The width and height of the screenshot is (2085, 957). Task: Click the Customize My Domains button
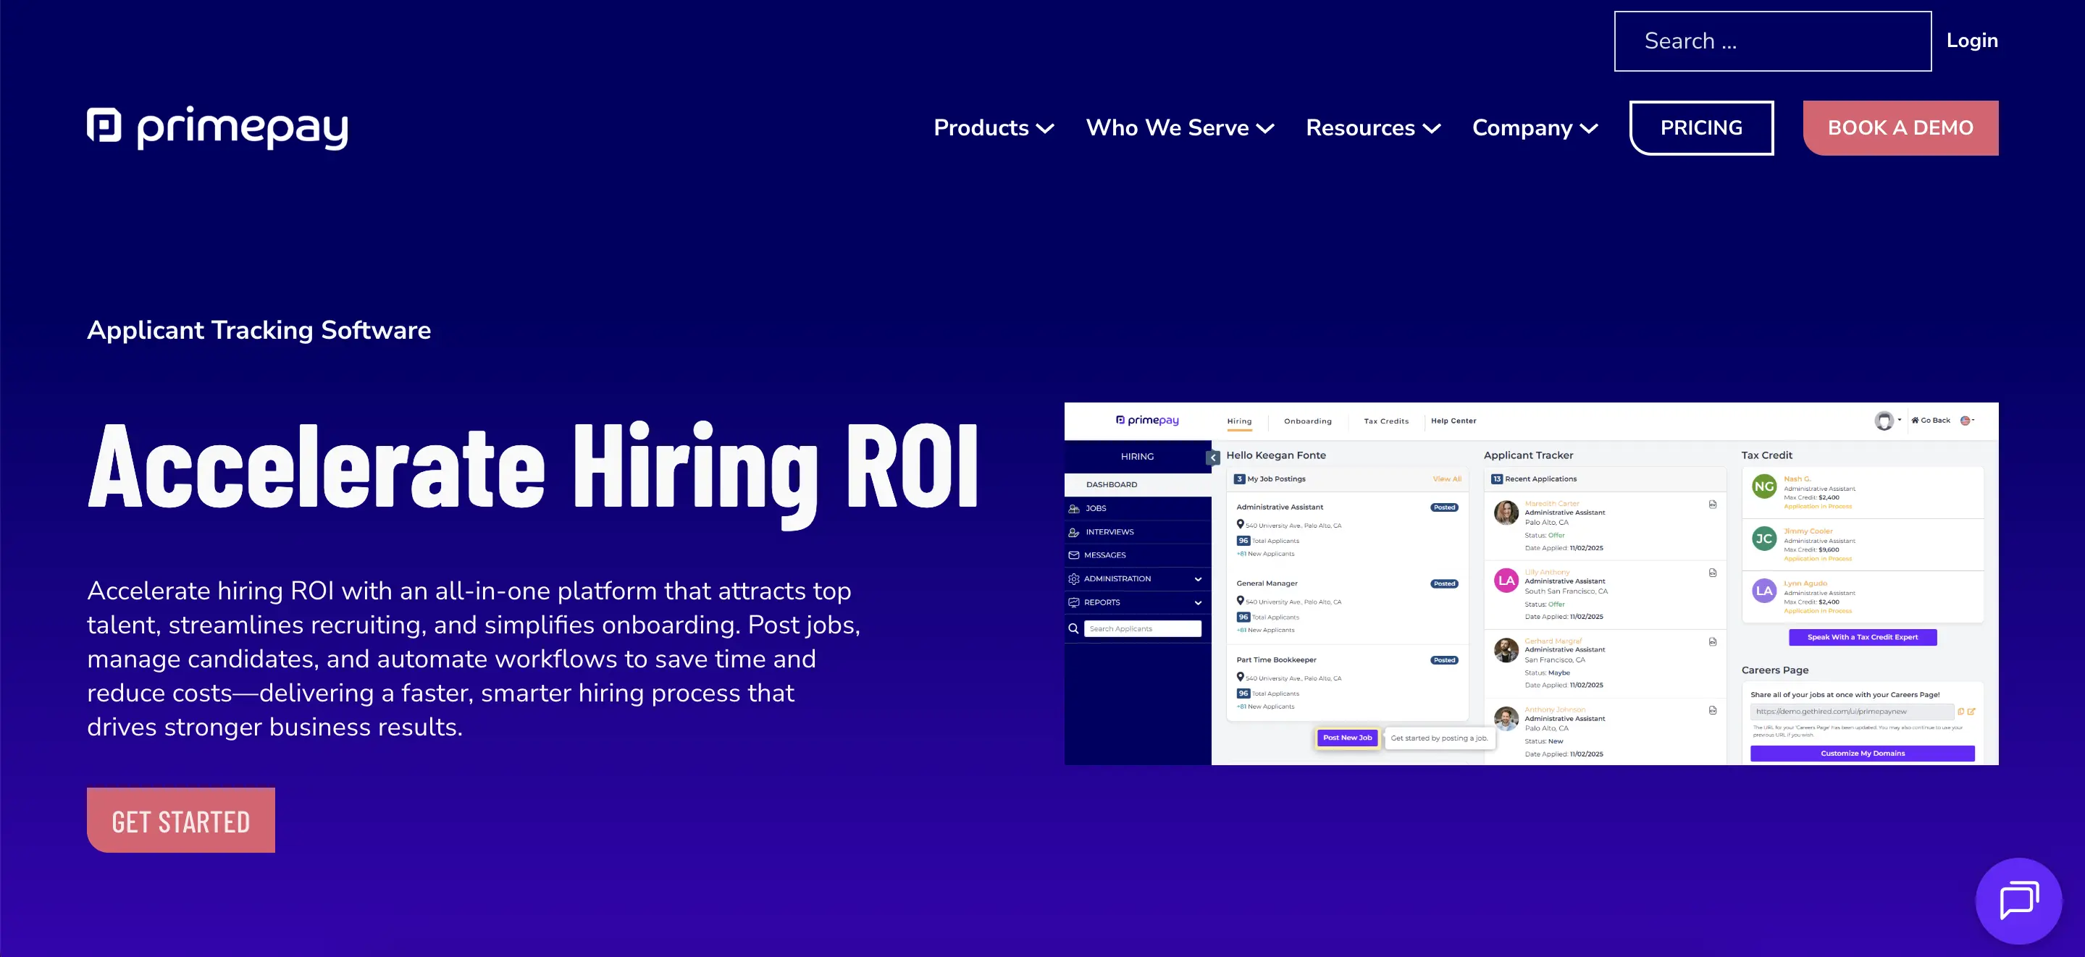[1863, 753]
